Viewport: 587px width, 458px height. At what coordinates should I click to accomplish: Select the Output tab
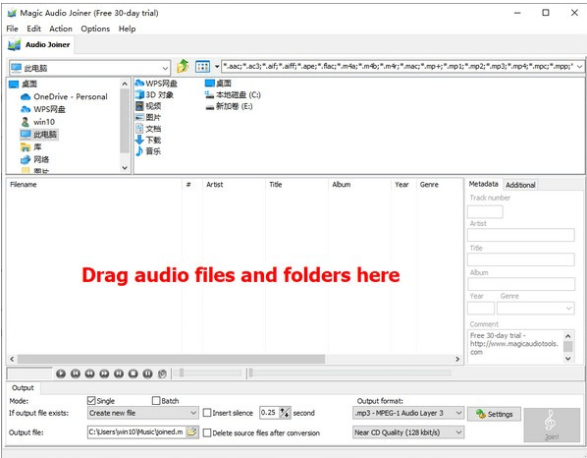(x=23, y=387)
